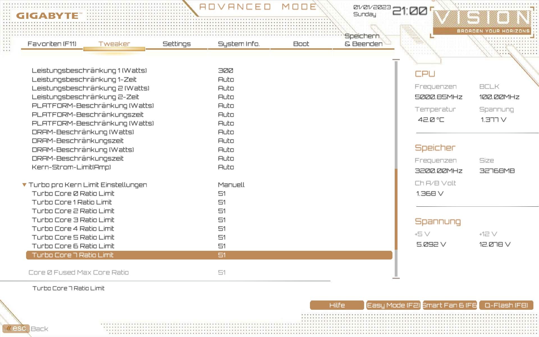
Task: Switch to the Tweaker tab
Action: pyautogui.click(x=114, y=44)
